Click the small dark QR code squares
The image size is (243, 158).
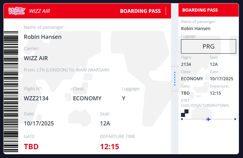[x=185, y=113]
